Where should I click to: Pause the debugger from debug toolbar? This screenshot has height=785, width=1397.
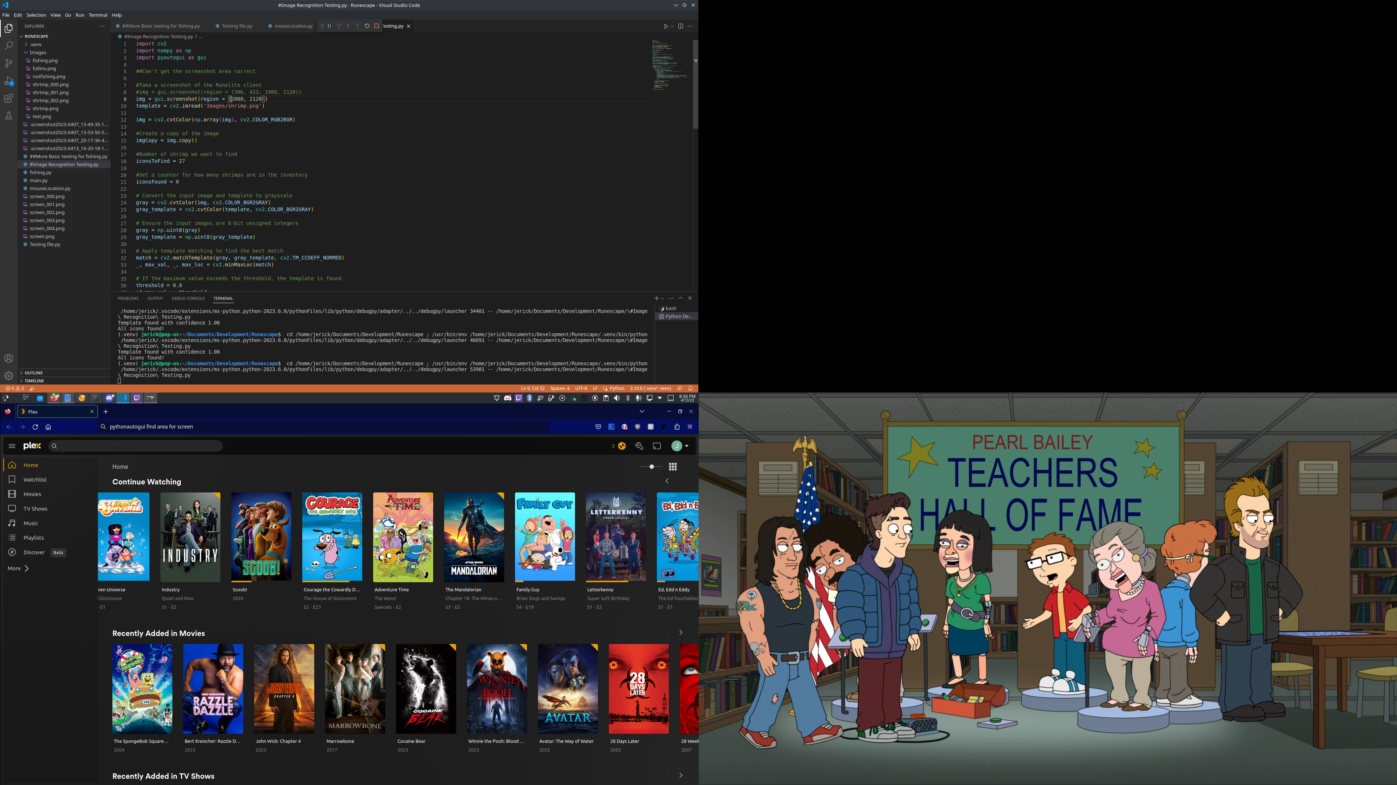[x=329, y=26]
